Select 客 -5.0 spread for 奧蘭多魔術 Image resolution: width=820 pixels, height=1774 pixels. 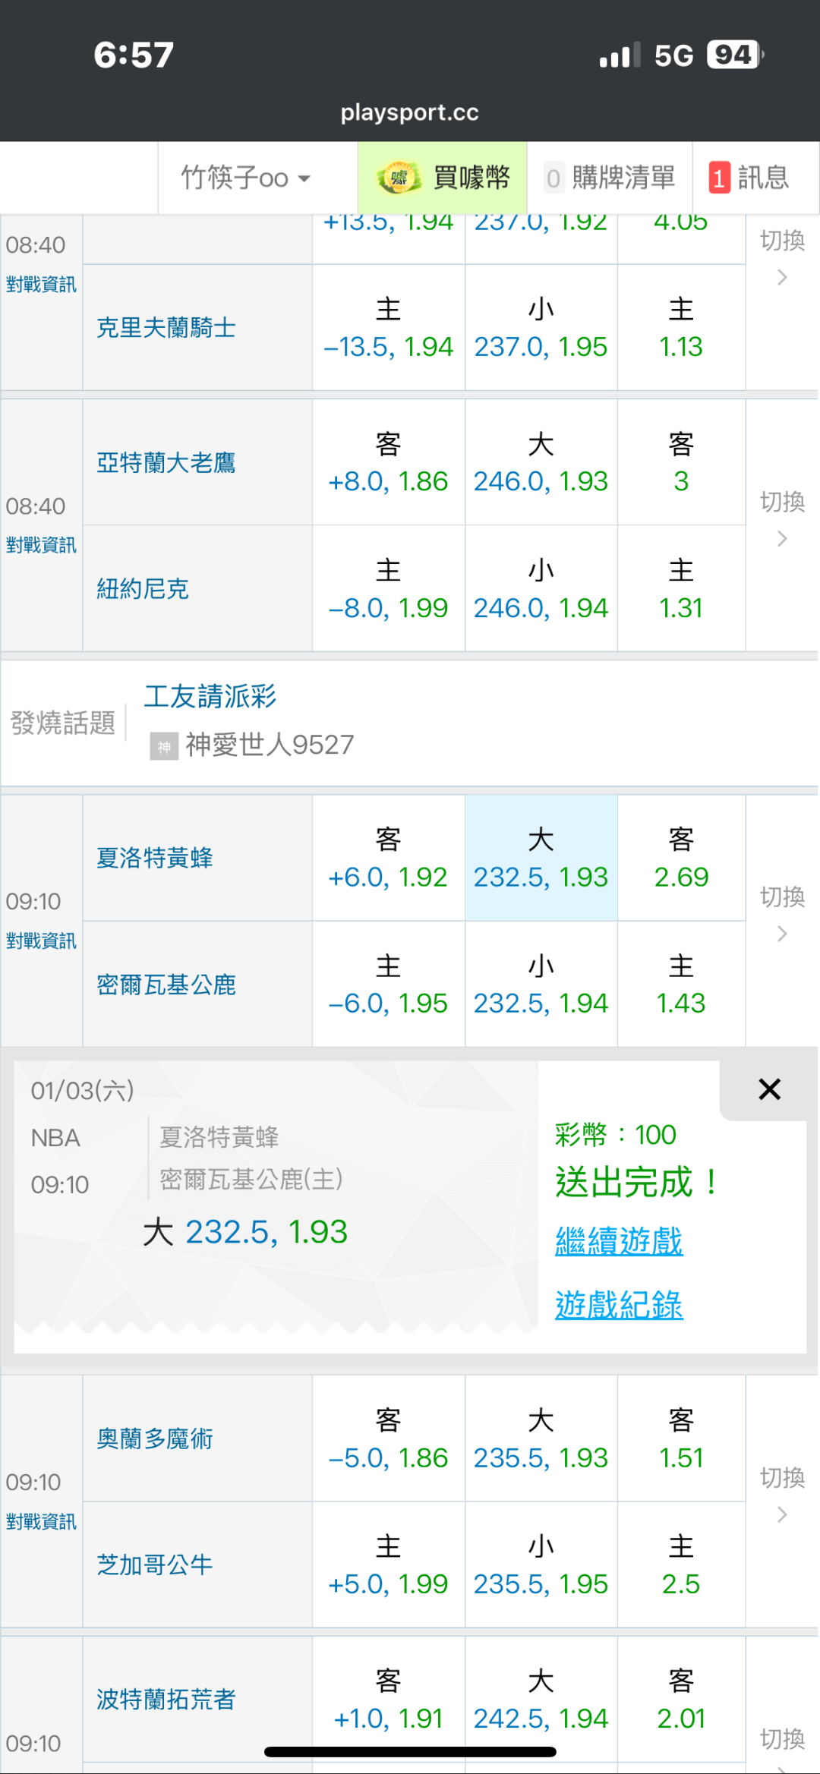point(388,1439)
